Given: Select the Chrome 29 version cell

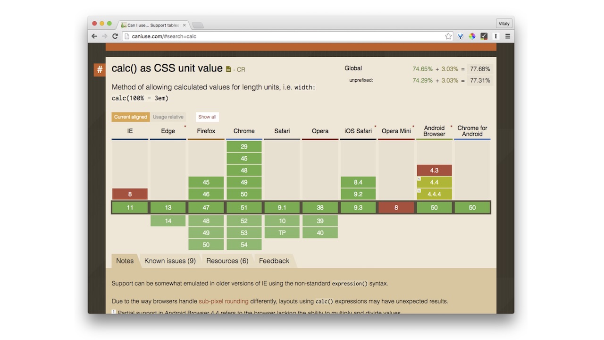Looking at the screenshot, I should (244, 146).
